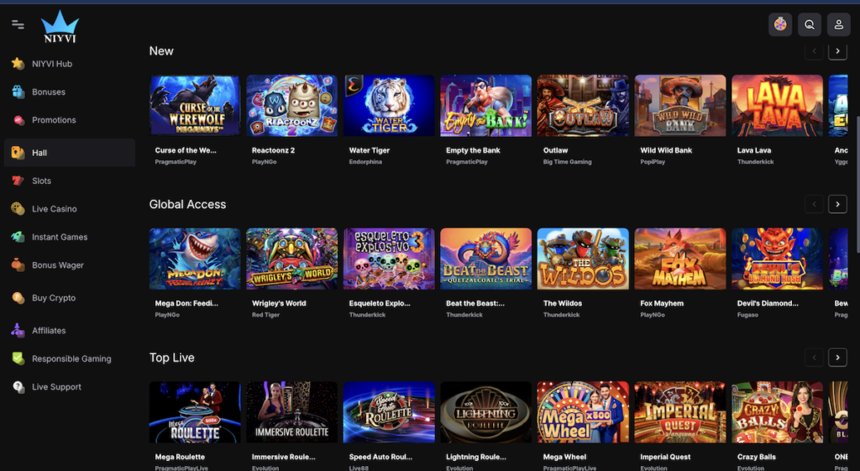Click the Bonuses gift icon
The image size is (860, 471).
click(18, 92)
